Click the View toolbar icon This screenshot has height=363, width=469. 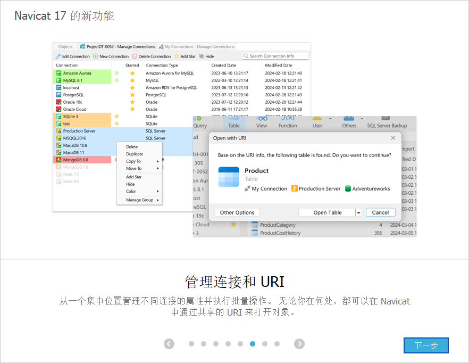coord(262,123)
